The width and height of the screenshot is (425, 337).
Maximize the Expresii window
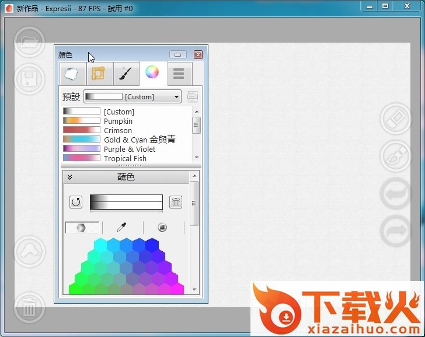pyautogui.click(x=385, y=6)
